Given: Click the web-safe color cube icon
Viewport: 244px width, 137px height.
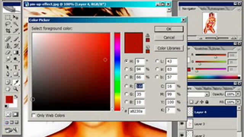Looking at the screenshot, I should (148, 47).
